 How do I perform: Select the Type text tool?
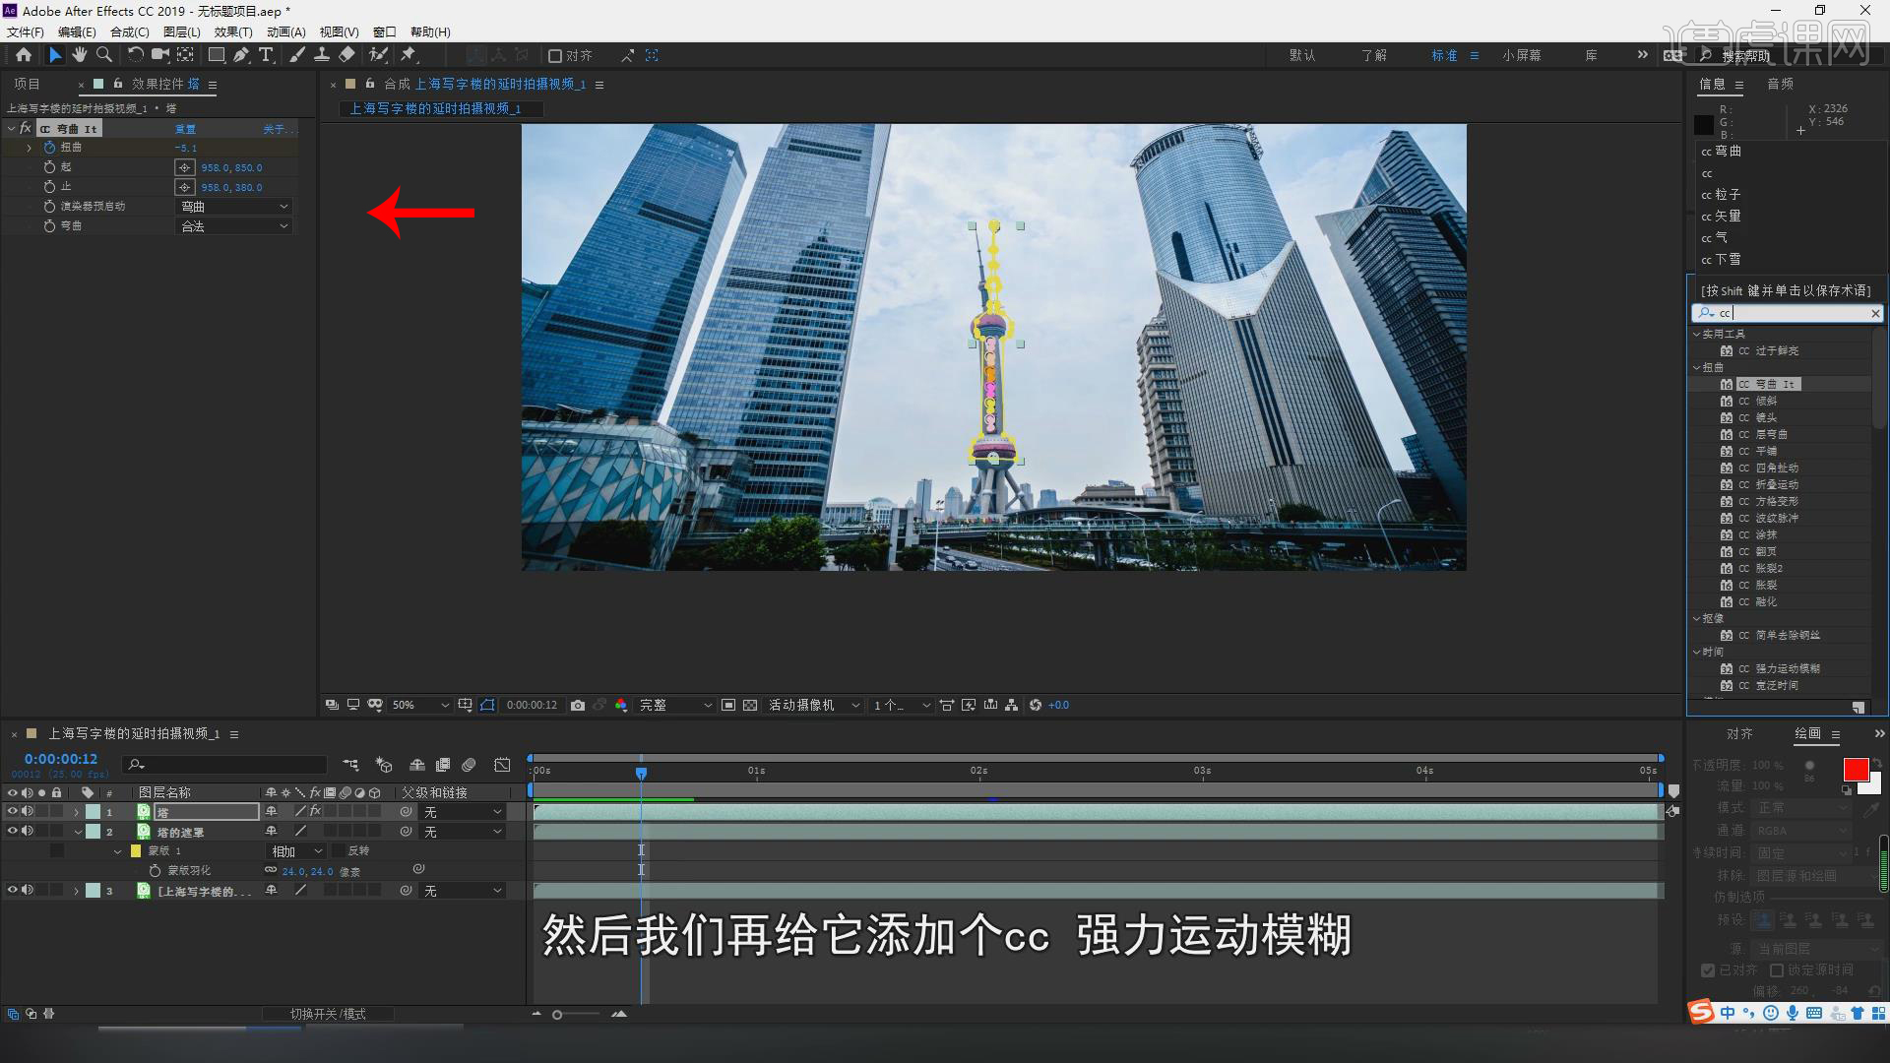266,55
